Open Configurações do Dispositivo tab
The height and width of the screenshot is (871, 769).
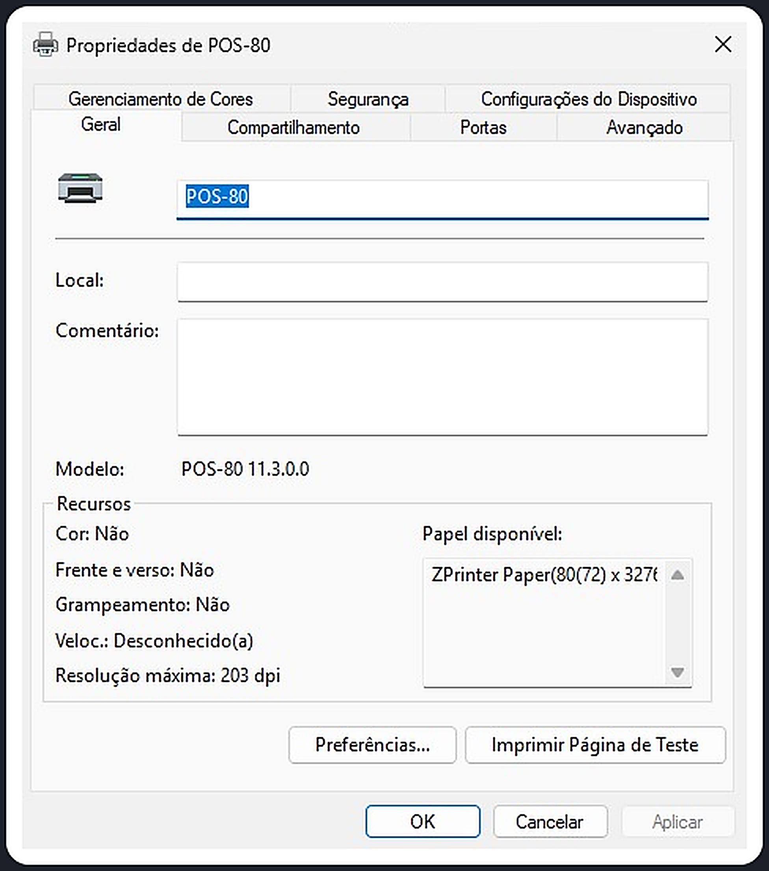[x=589, y=99]
